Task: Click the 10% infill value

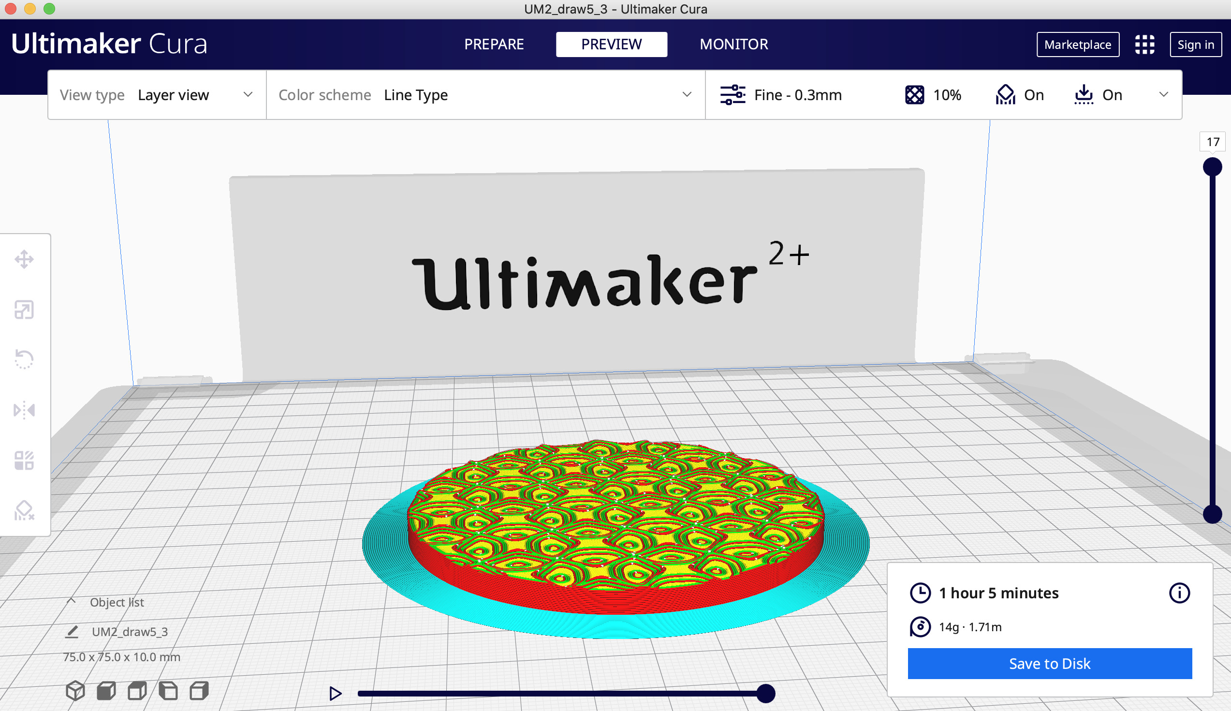Action: coord(947,95)
